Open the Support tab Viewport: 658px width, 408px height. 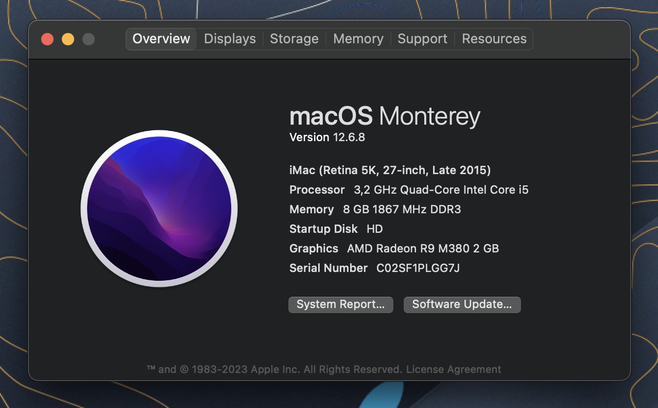[422, 39]
